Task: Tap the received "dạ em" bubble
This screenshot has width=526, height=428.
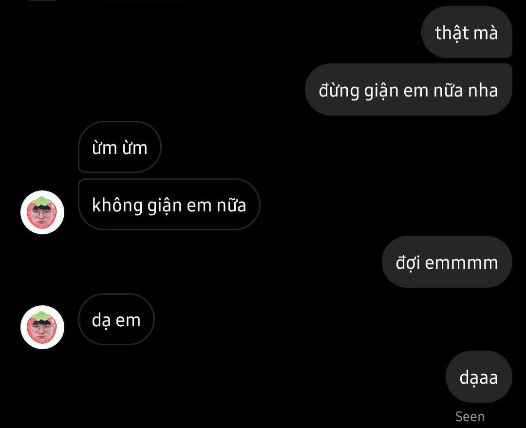Action: [x=116, y=319]
